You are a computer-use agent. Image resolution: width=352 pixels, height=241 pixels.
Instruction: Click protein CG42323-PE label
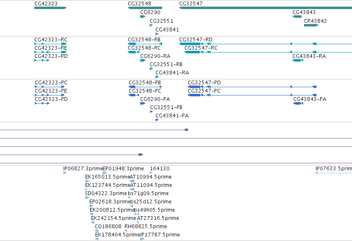(51, 91)
